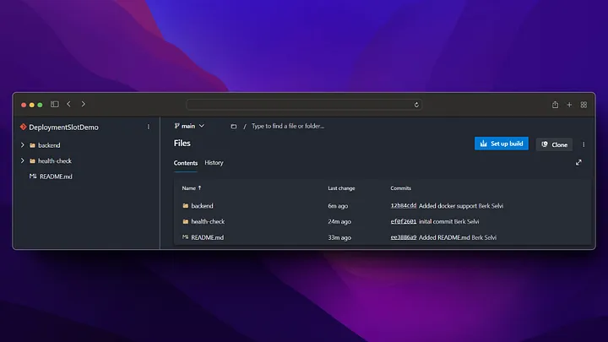
Task: Expand the health-check folder in sidebar
Action: (23, 160)
